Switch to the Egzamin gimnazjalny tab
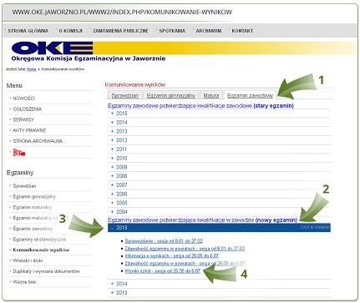The width and height of the screenshot is (360, 303). (170, 95)
